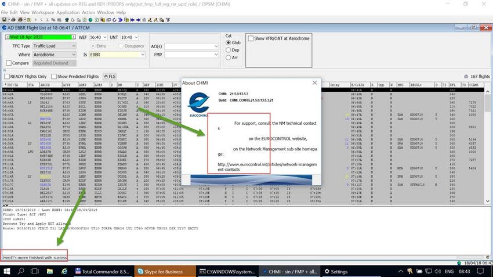
Task: Click next-day arrow on the date field
Action: [73, 37]
